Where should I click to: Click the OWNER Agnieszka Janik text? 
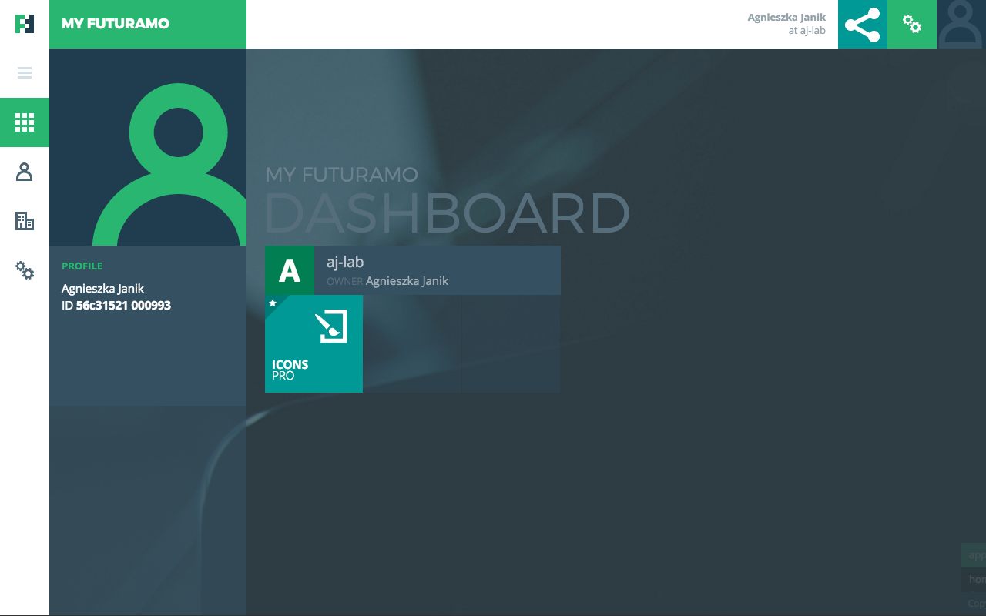[387, 281]
